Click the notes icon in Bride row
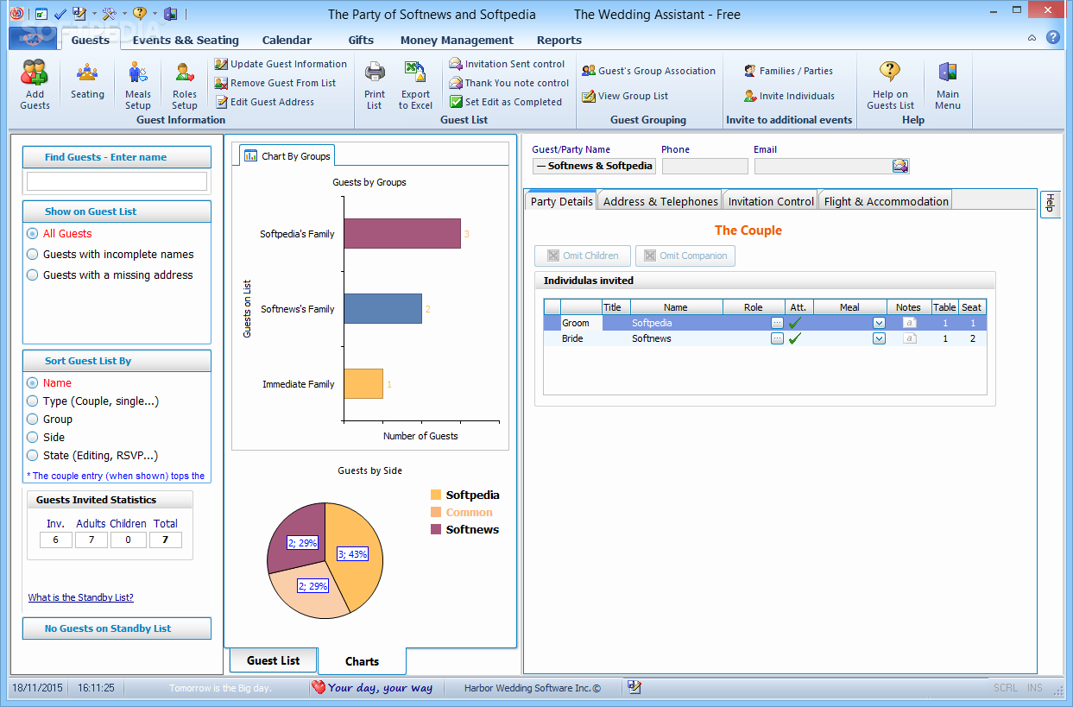This screenshot has width=1073, height=707. [x=909, y=338]
